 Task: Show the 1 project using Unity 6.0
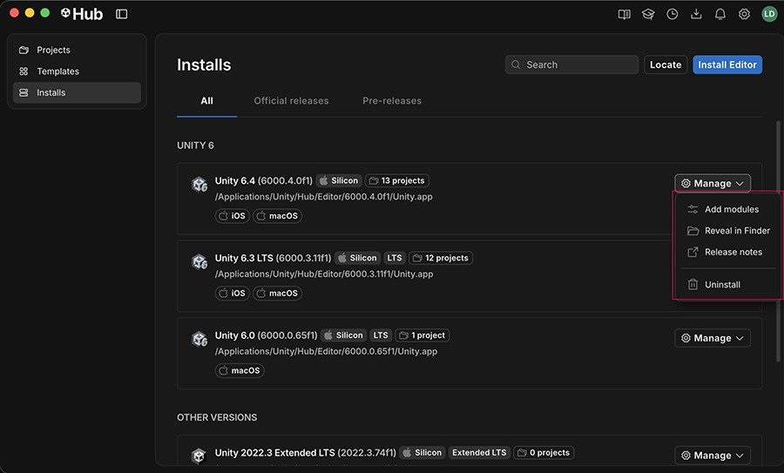click(x=422, y=335)
